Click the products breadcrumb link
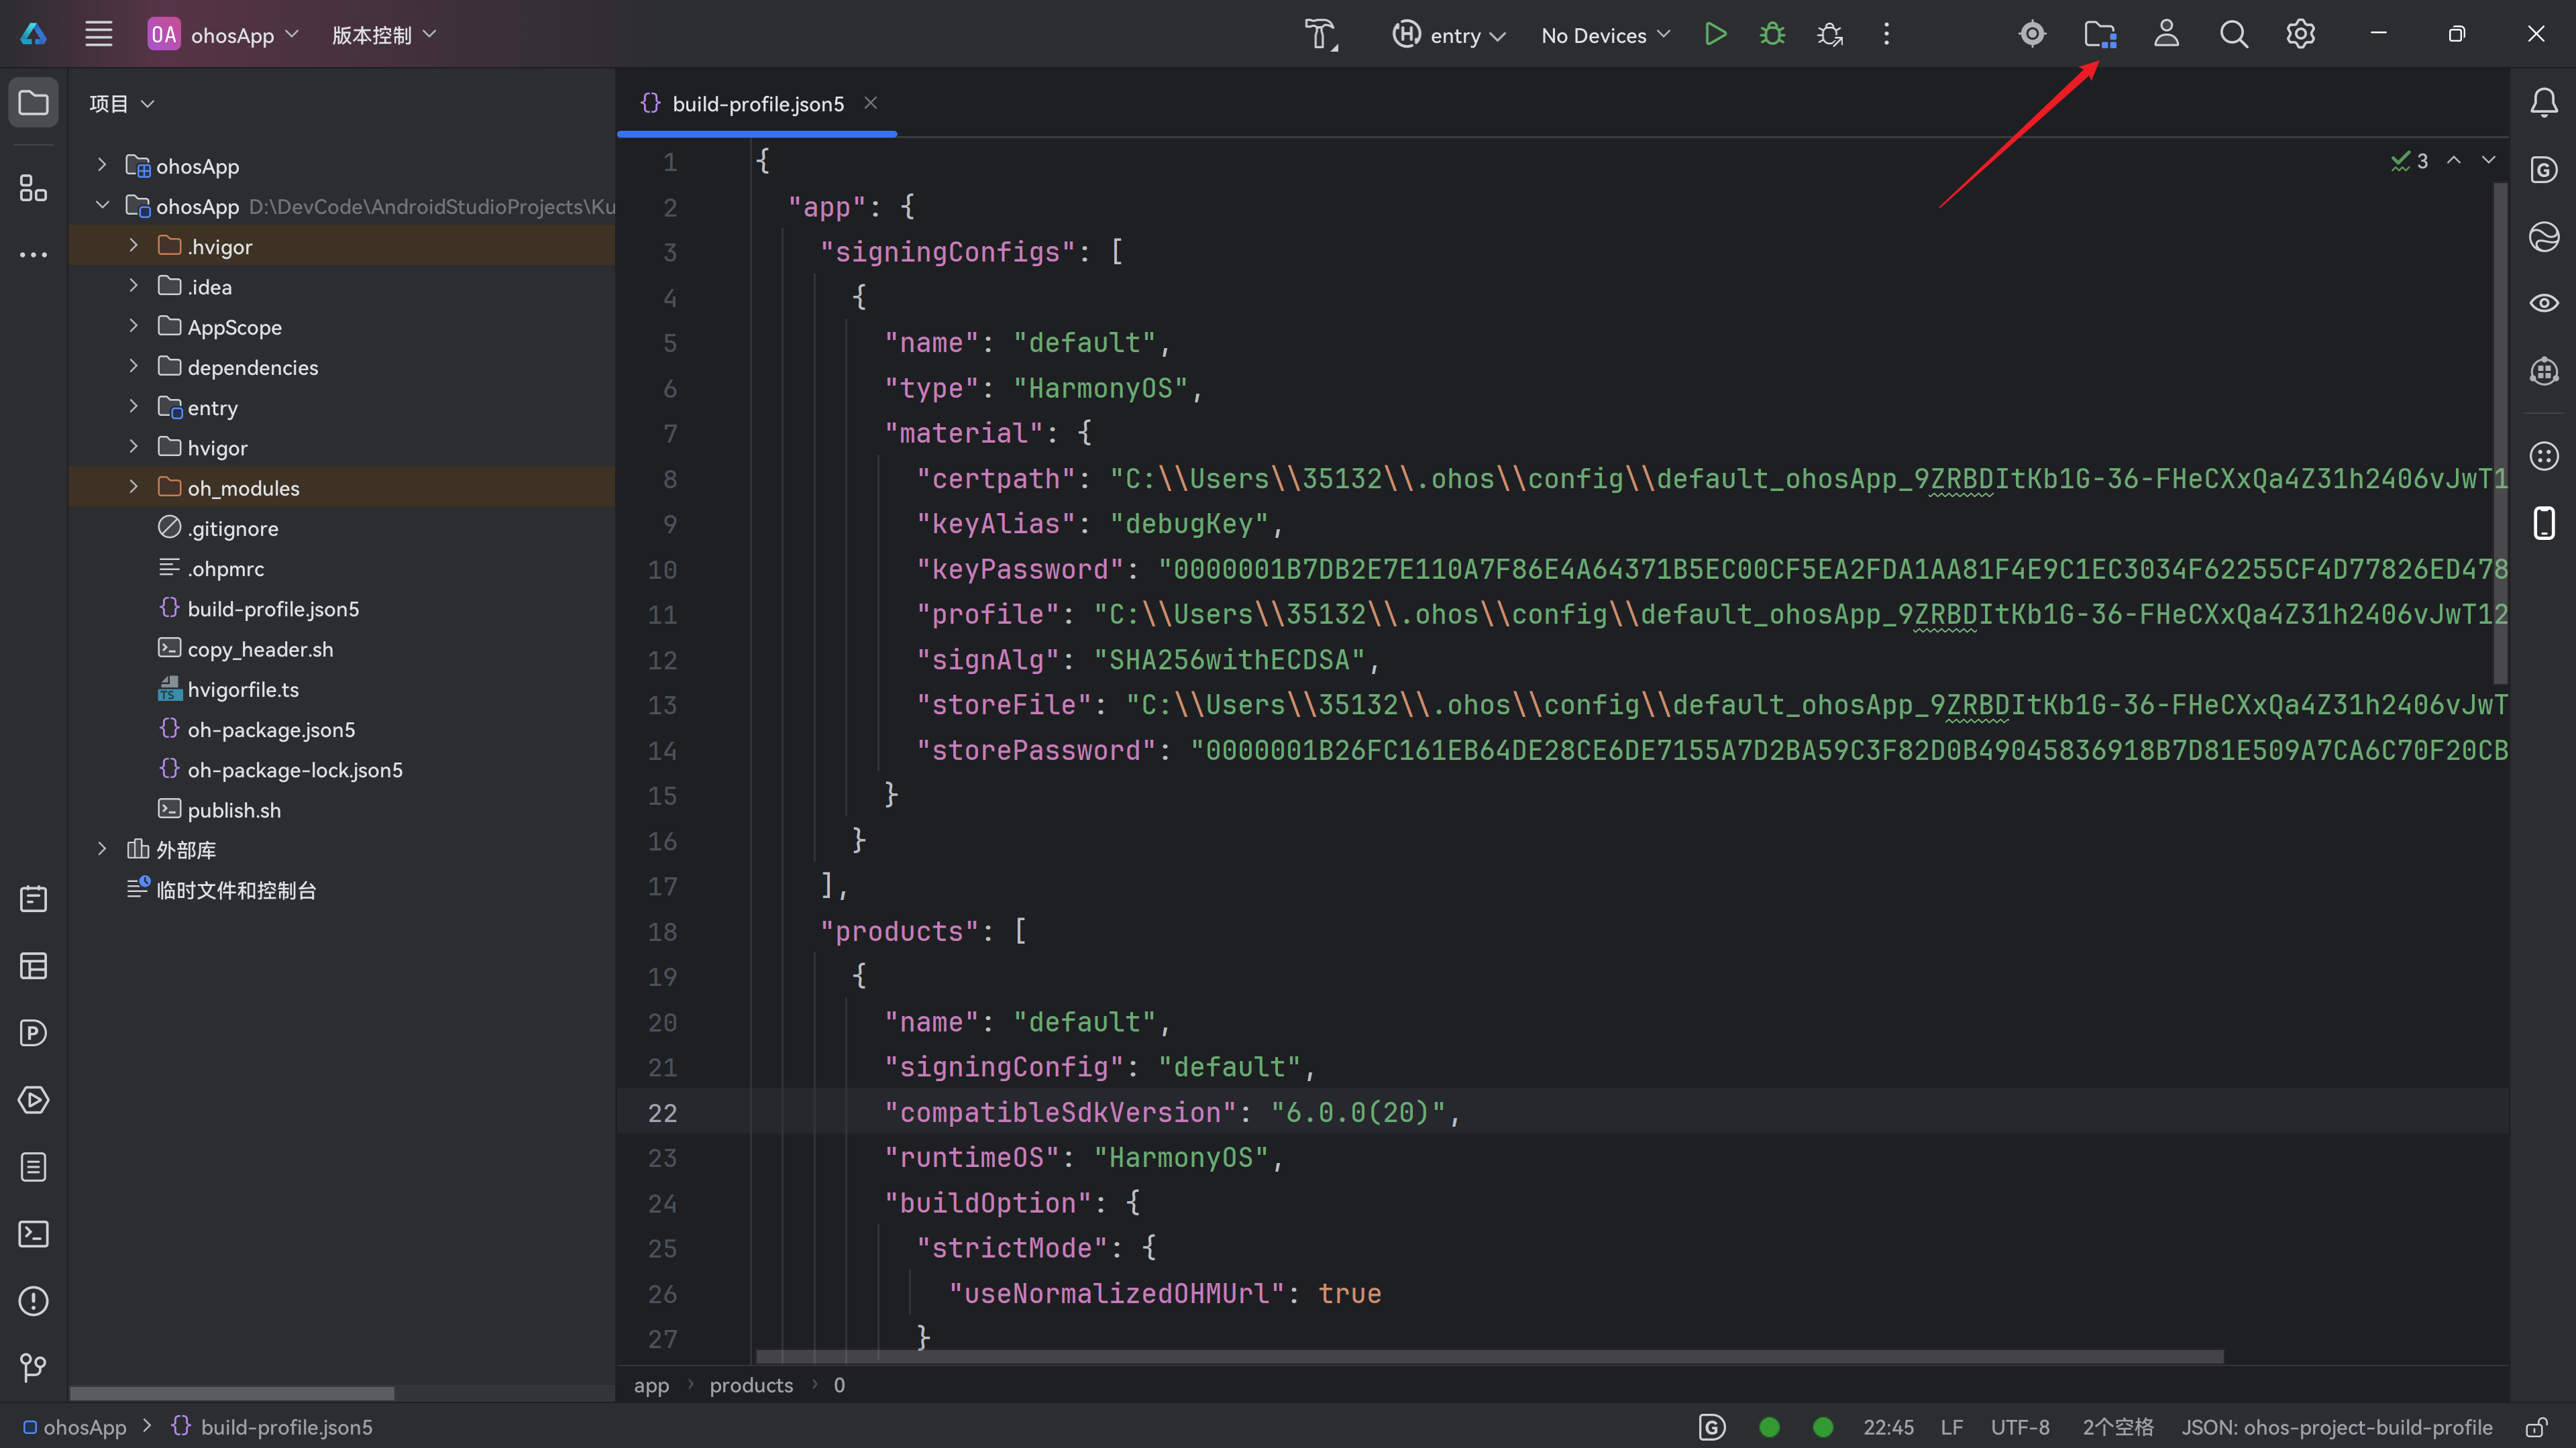2576x1448 pixels. pyautogui.click(x=750, y=1385)
